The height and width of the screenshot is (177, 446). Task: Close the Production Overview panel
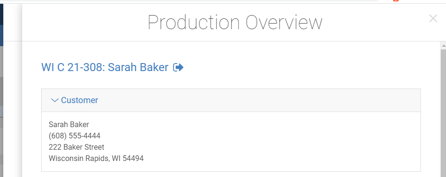433,19
